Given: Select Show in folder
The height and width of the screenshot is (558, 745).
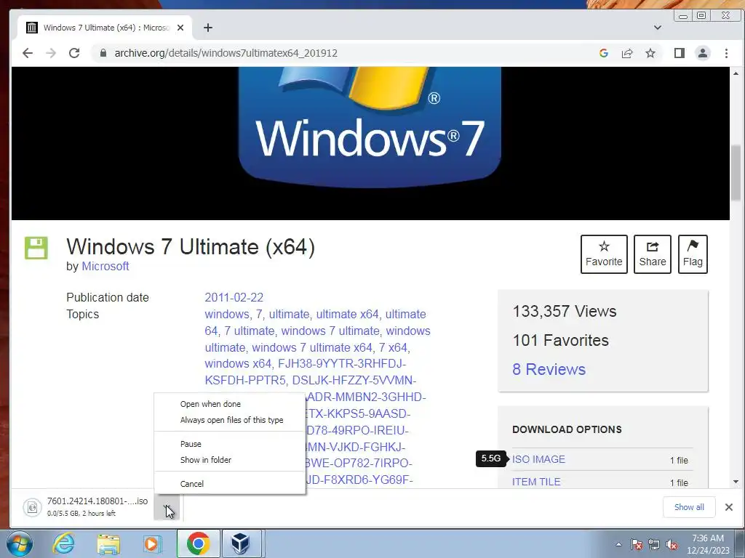Looking at the screenshot, I should coord(229,460).
